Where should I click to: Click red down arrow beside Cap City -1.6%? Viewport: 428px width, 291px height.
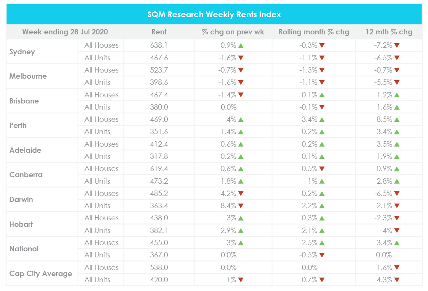tap(397, 268)
